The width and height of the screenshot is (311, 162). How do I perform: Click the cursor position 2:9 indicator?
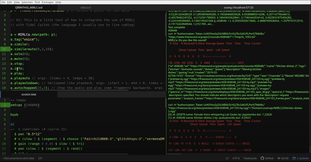click(40, 158)
